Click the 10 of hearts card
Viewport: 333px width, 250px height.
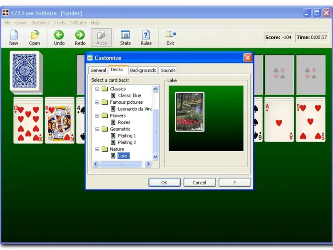(x=28, y=123)
